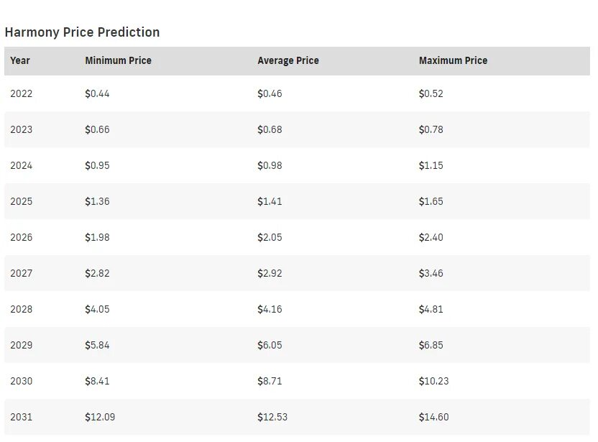Select the Year column header
The width and height of the screenshot is (598, 442).
pyautogui.click(x=20, y=60)
